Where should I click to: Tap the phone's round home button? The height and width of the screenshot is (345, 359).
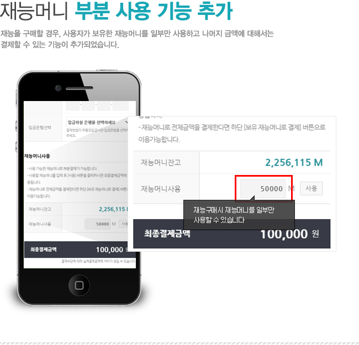point(79,285)
